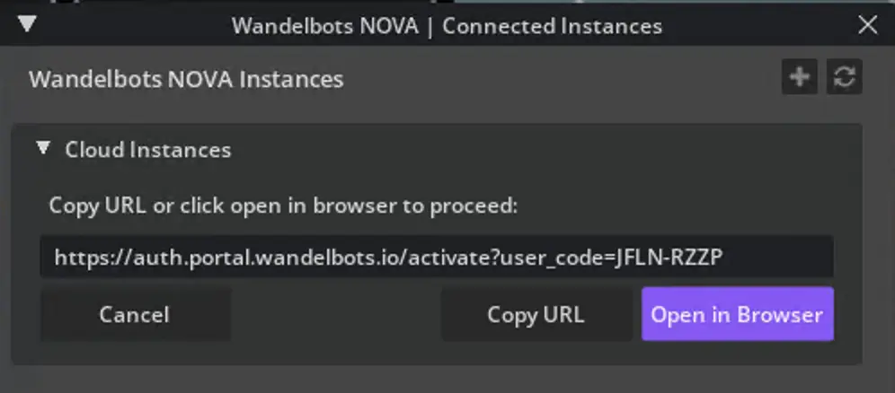The image size is (895, 393).
Task: Click the 'https://' start of the URL text
Action: (83, 258)
